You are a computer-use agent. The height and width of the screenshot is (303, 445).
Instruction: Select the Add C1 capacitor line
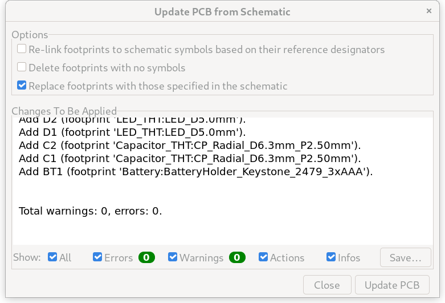pyautogui.click(x=190, y=159)
